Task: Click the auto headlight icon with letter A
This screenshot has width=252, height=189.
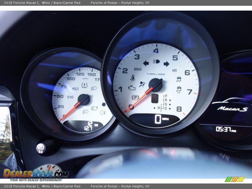Action: [x=94, y=108]
